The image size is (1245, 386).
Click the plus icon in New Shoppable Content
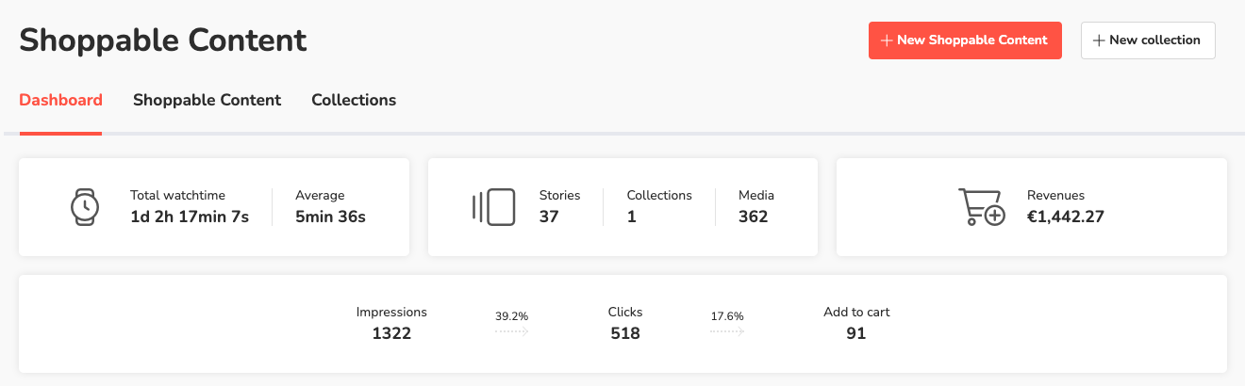(886, 40)
